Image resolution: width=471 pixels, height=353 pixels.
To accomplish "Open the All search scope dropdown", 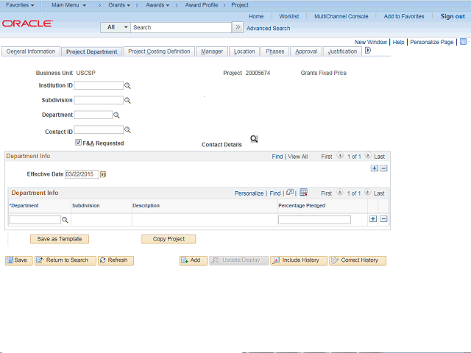I will [116, 27].
